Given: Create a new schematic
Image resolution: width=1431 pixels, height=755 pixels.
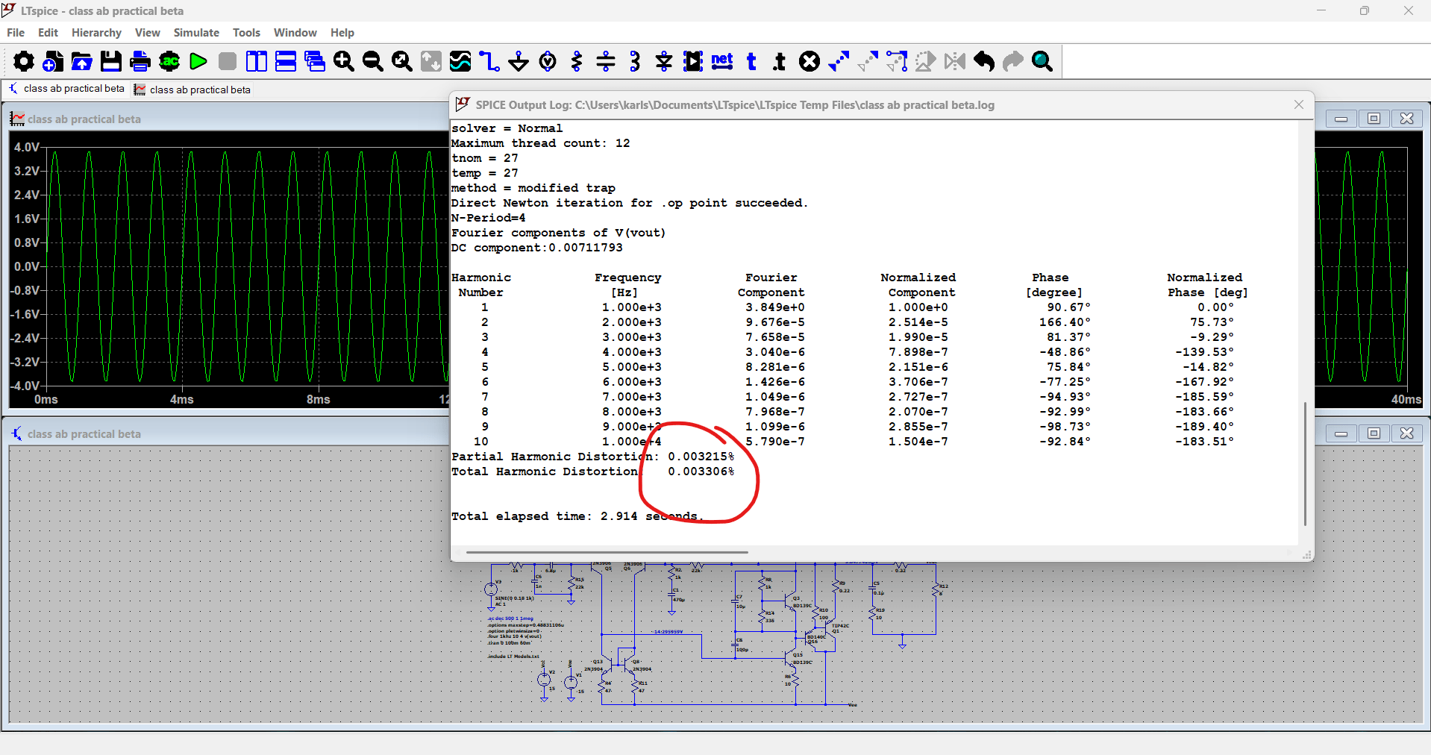Looking at the screenshot, I should tap(53, 61).
